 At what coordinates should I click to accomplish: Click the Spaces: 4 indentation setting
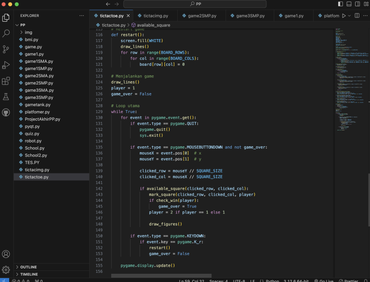(218, 281)
